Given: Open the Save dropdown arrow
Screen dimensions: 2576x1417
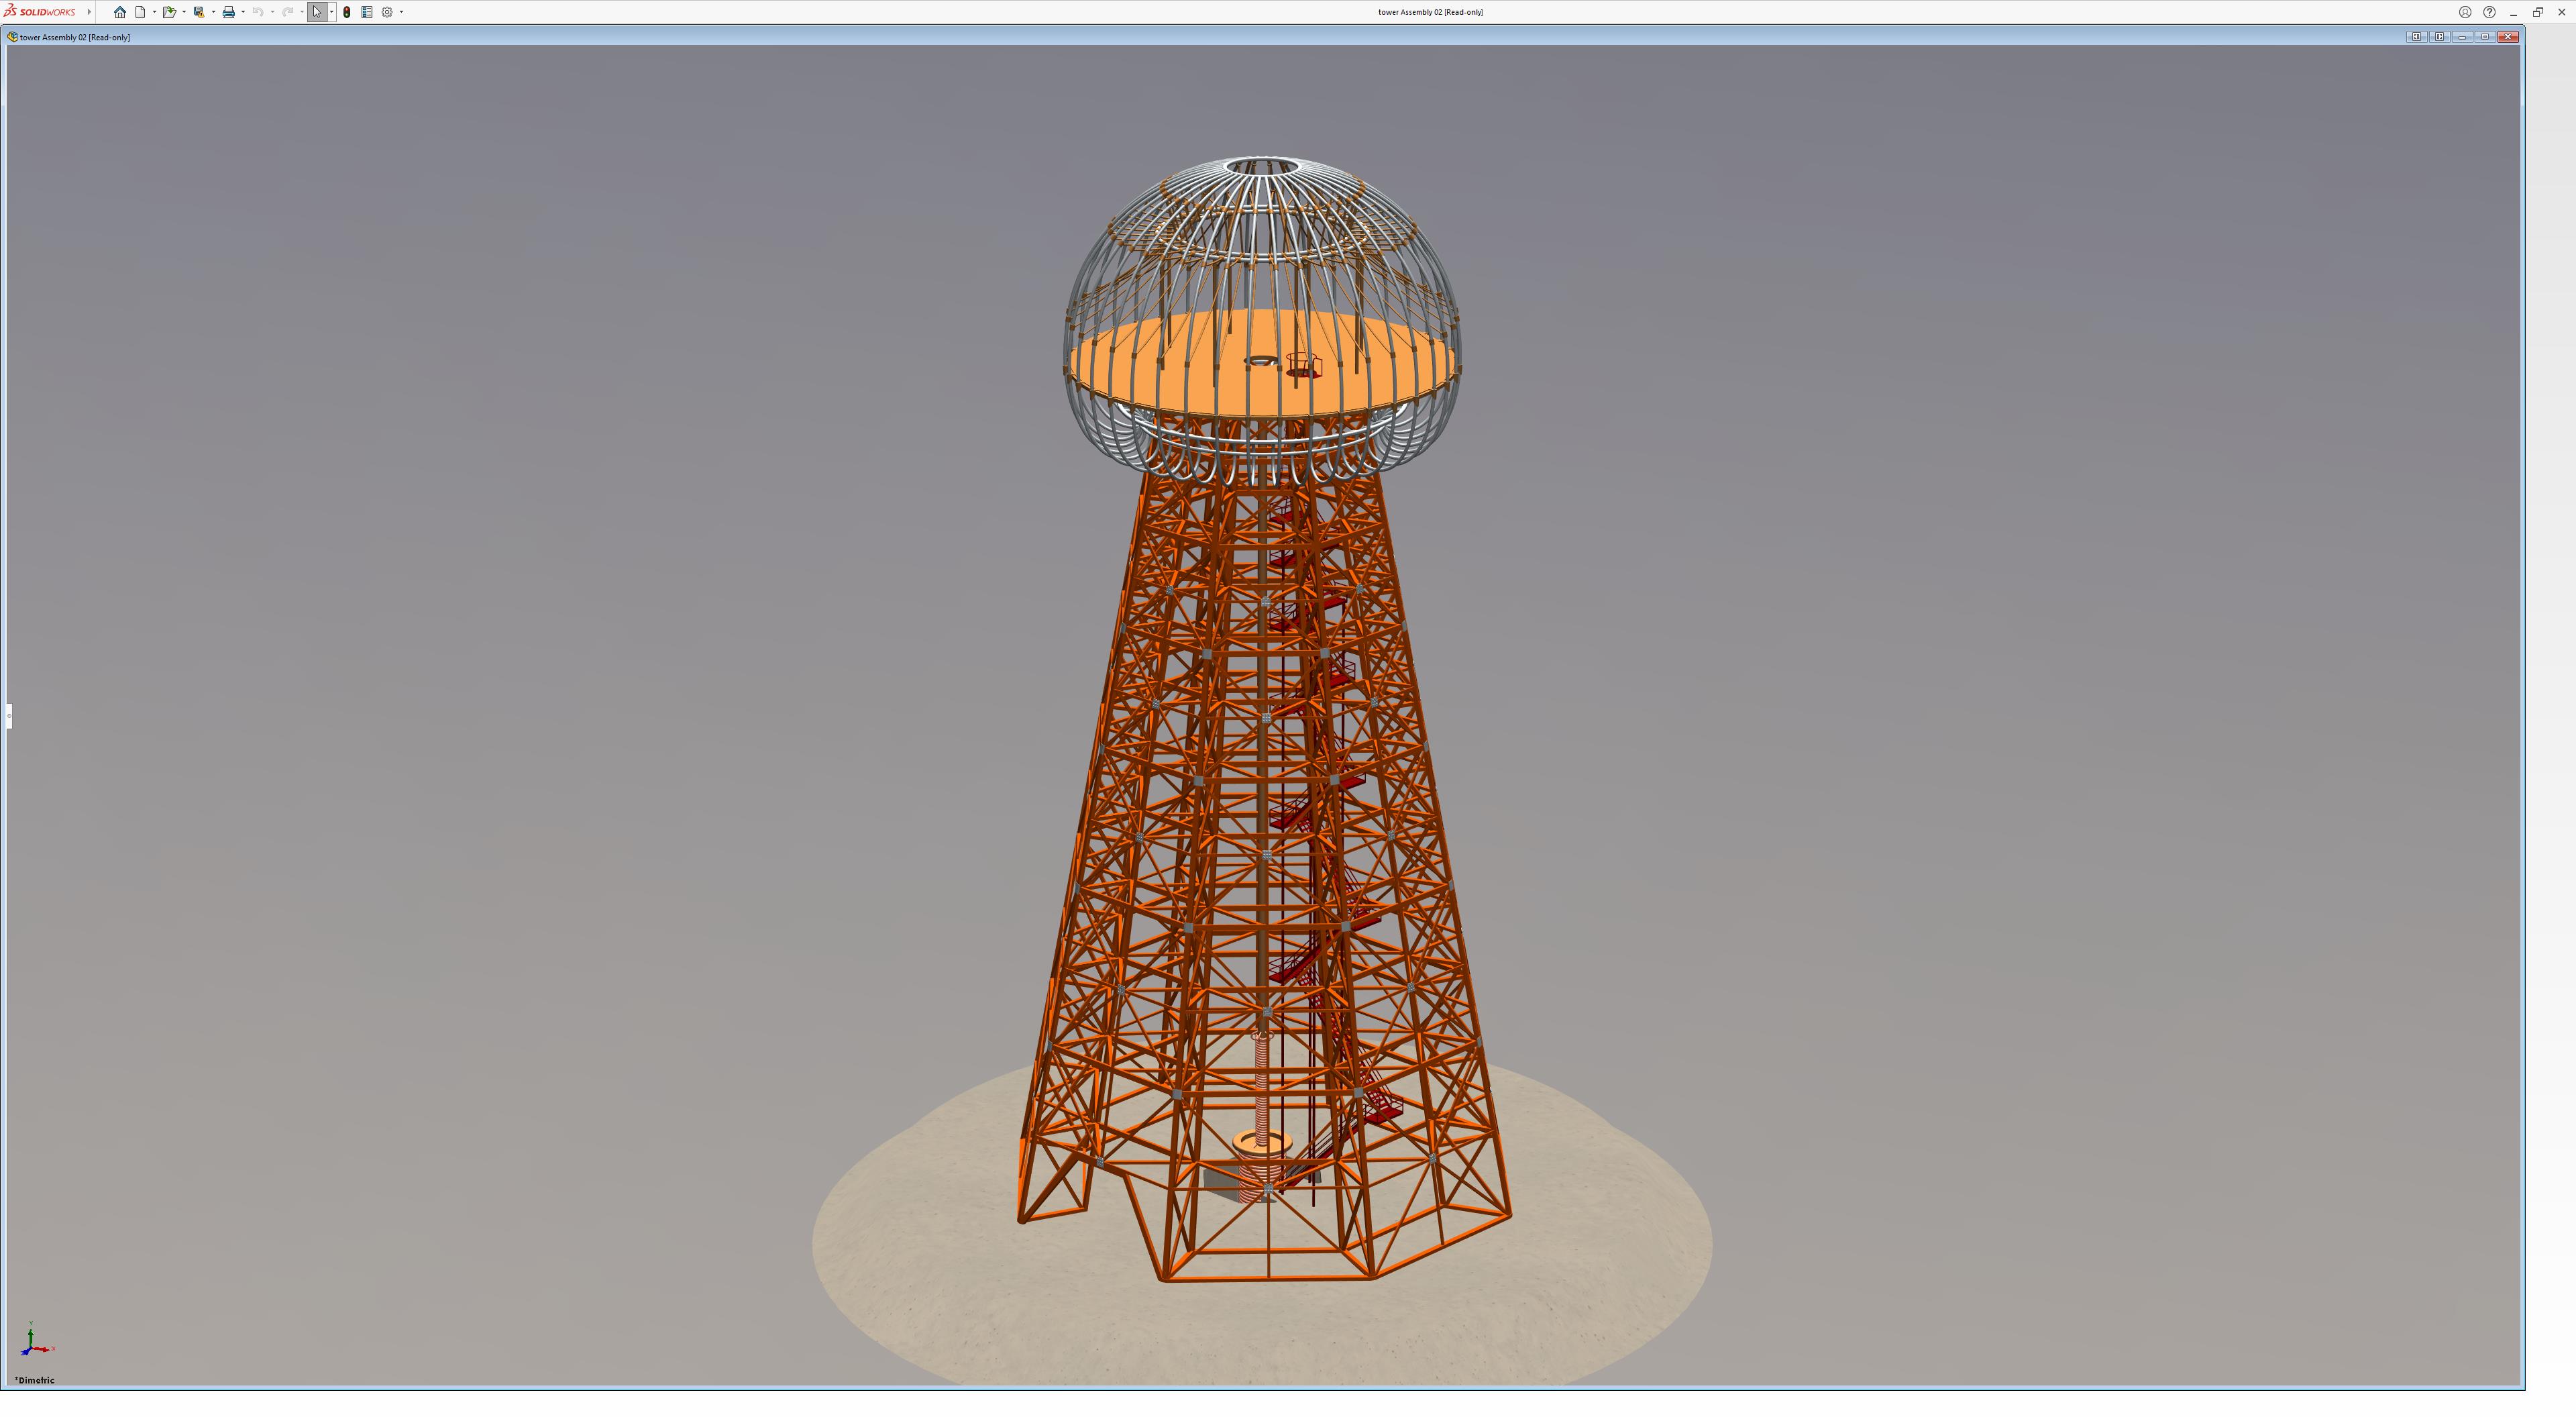Looking at the screenshot, I should pyautogui.click(x=213, y=12).
